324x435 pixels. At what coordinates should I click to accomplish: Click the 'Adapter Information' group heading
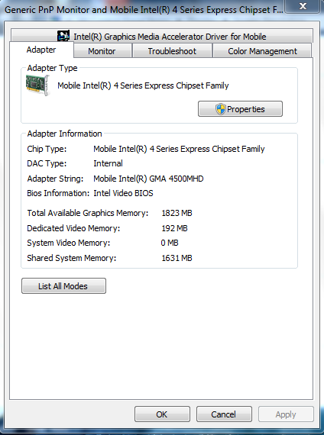[x=64, y=134]
